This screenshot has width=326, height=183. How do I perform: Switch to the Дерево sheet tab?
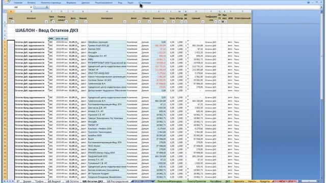pos(27,181)
